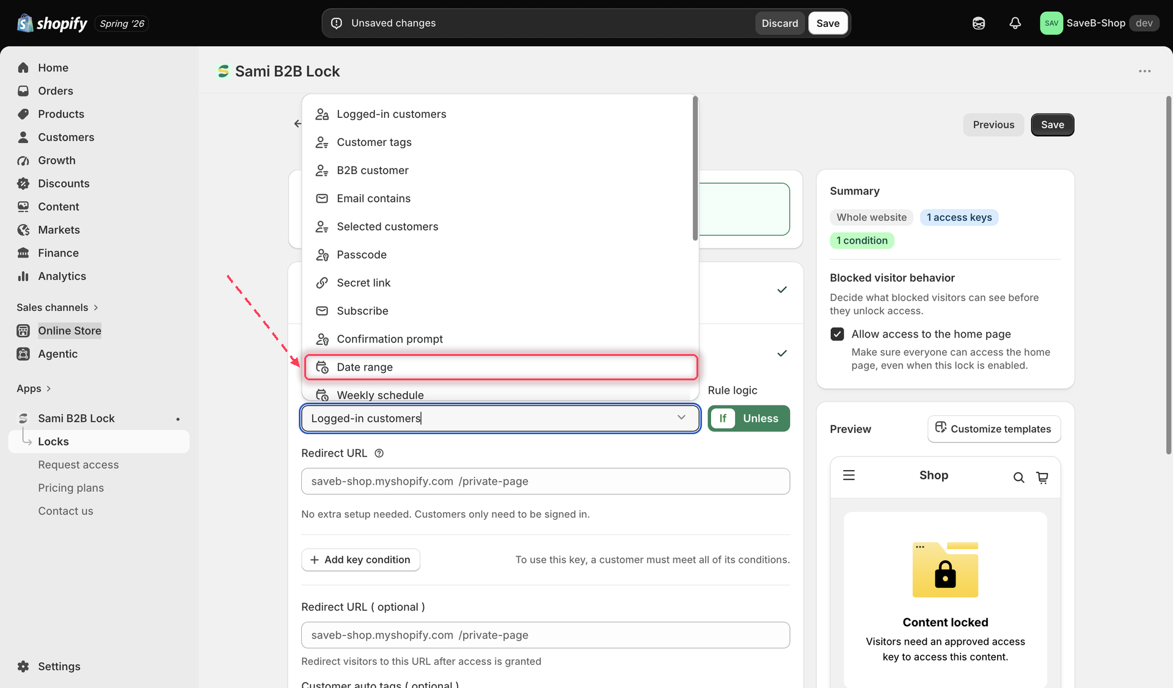This screenshot has height=688, width=1173.
Task: Toggle the Logged-in customers dropdown chevron
Action: [x=681, y=418]
